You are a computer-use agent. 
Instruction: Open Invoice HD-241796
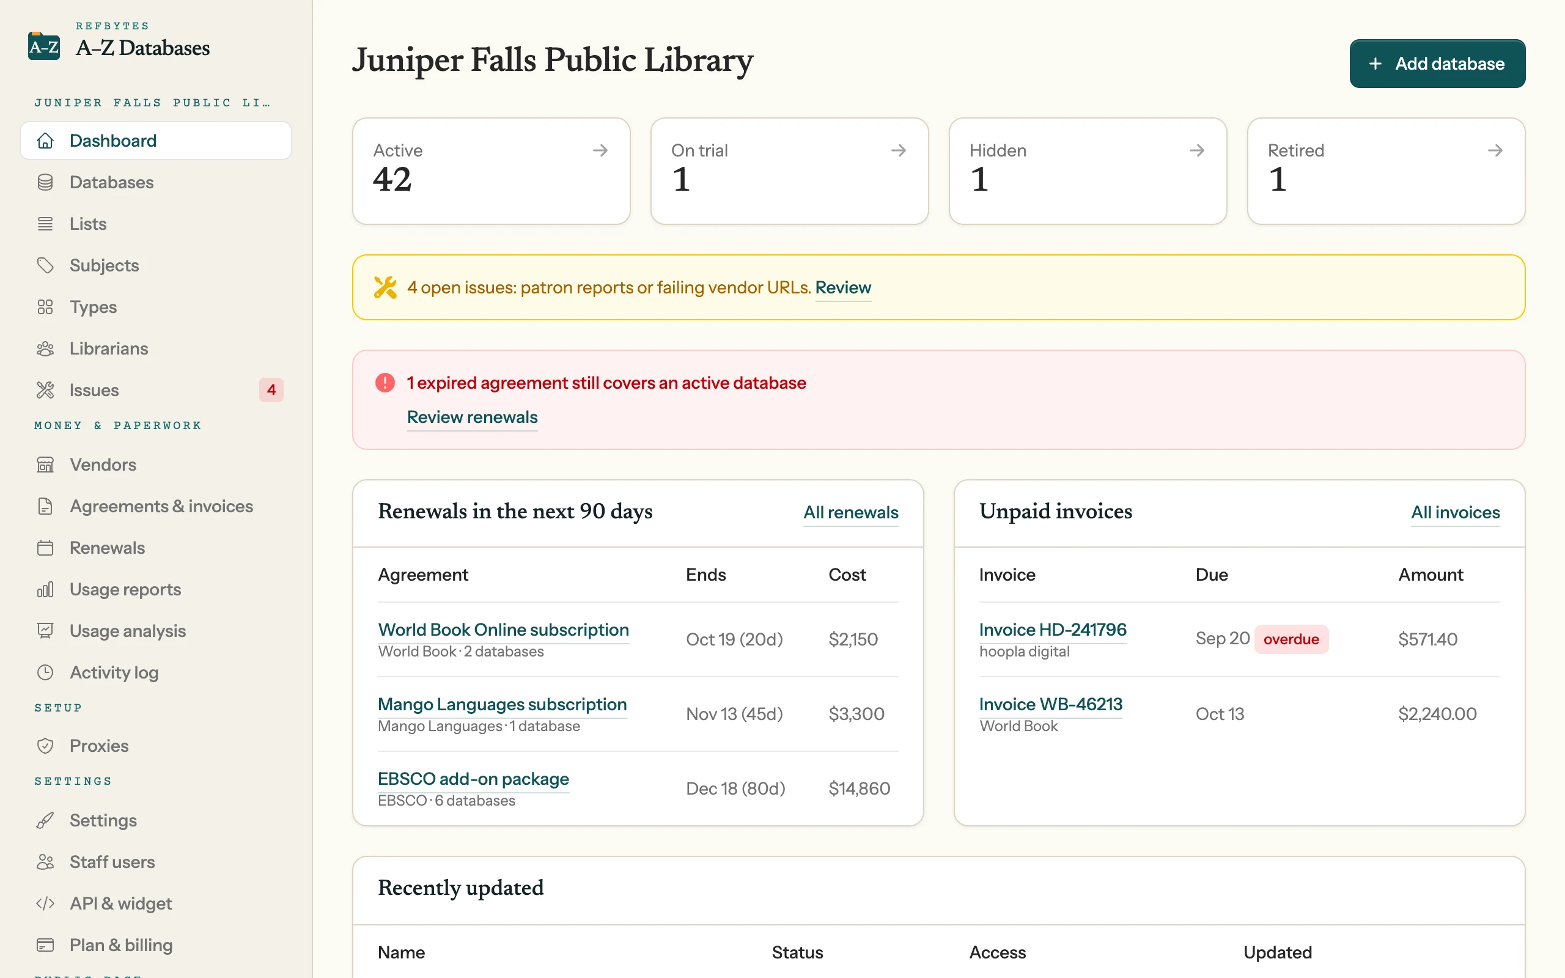click(x=1052, y=630)
